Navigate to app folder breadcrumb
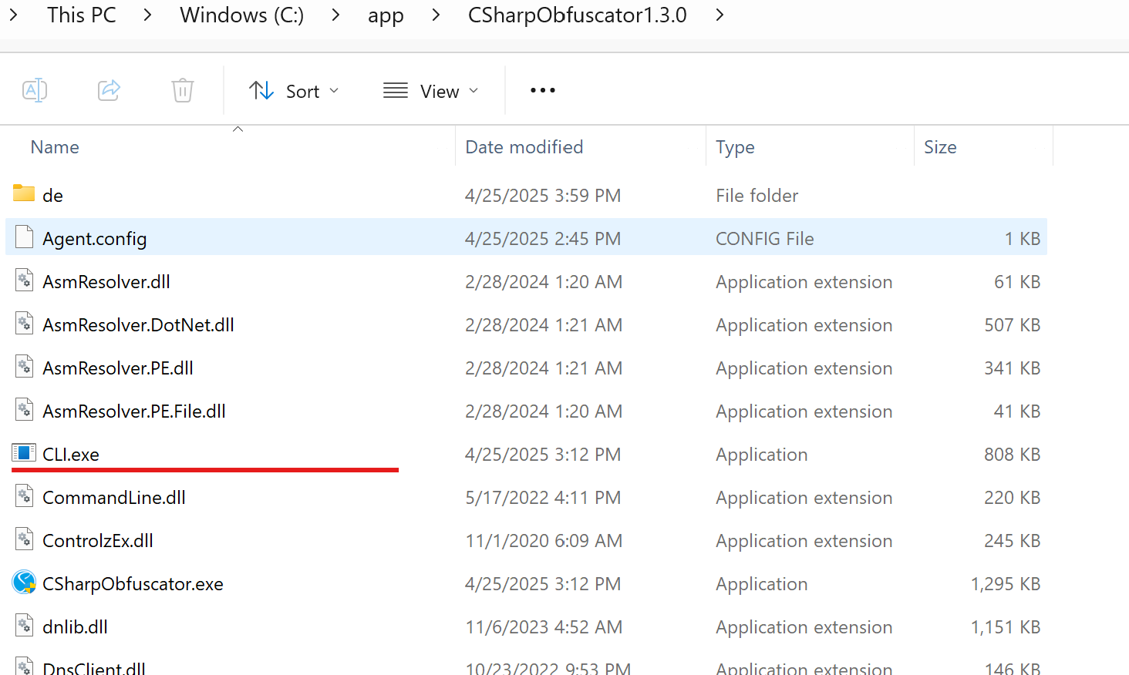 (386, 15)
